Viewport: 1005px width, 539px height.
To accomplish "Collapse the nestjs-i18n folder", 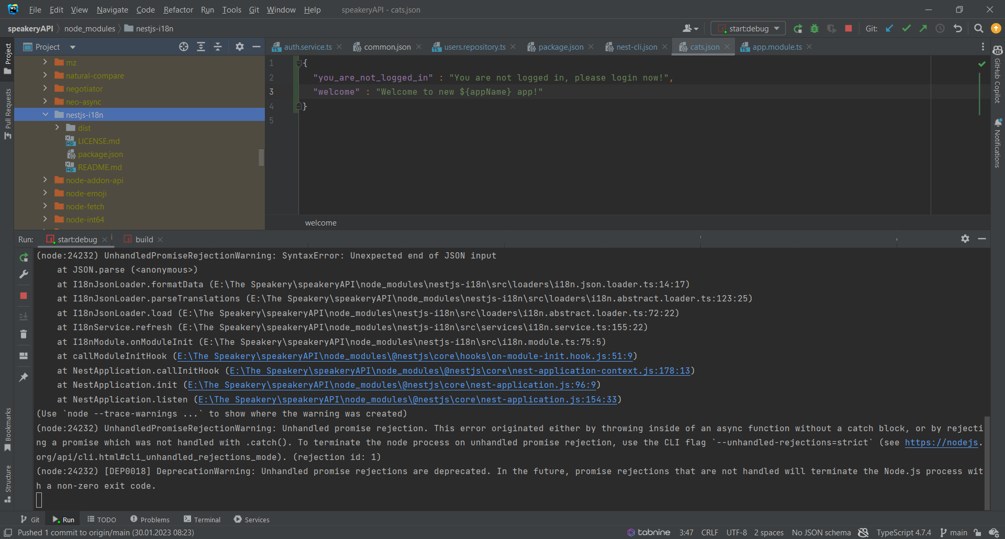I will [x=46, y=114].
